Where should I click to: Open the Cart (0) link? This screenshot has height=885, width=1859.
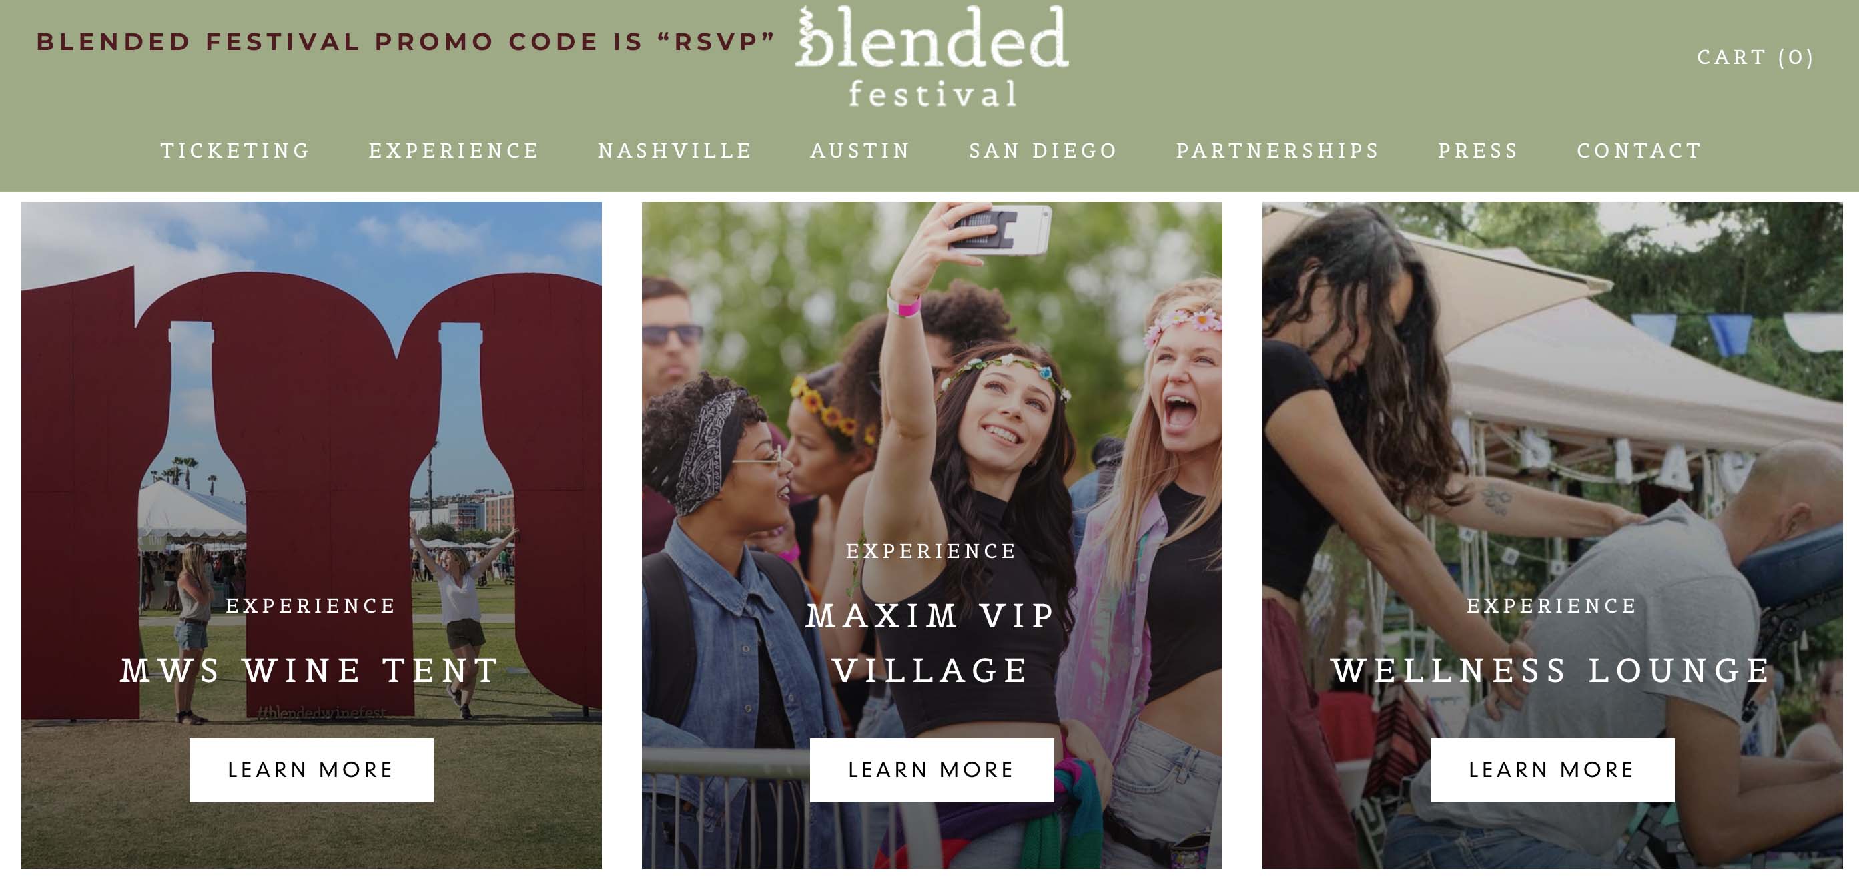1755,57
